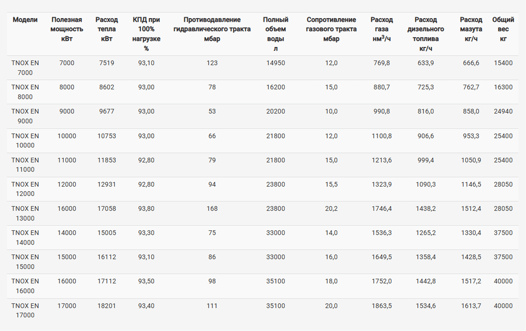Click the "Сопротивление газового тракта" header

(x=331, y=29)
